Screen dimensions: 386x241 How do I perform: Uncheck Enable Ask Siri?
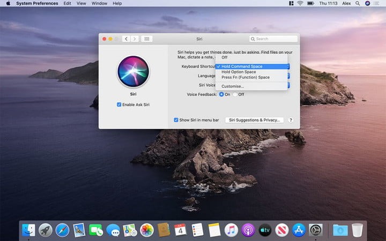(119, 104)
